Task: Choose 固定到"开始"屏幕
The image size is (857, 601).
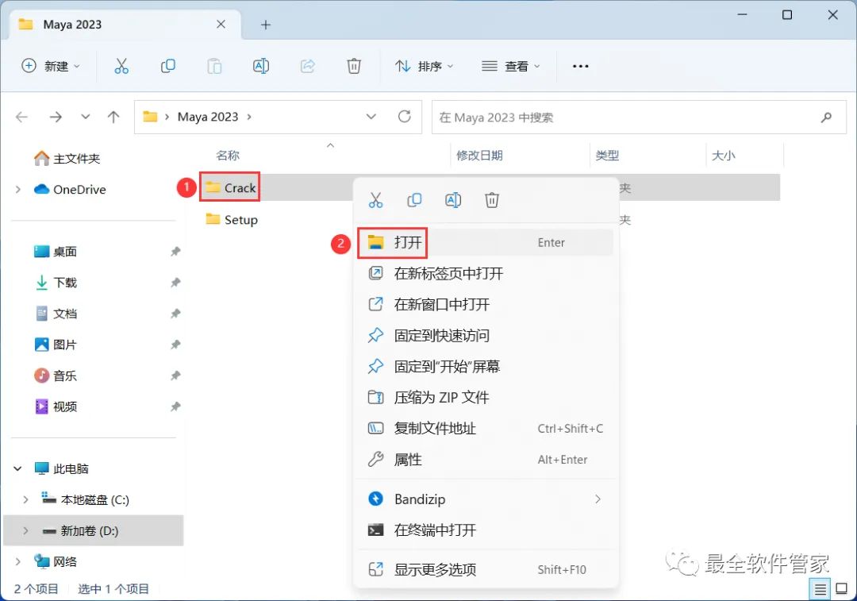Action: (x=485, y=367)
